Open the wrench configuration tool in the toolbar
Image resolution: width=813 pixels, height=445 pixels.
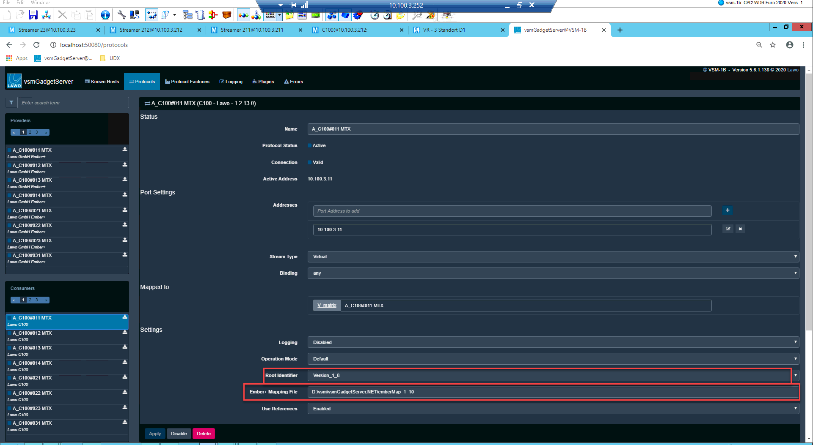tap(121, 15)
